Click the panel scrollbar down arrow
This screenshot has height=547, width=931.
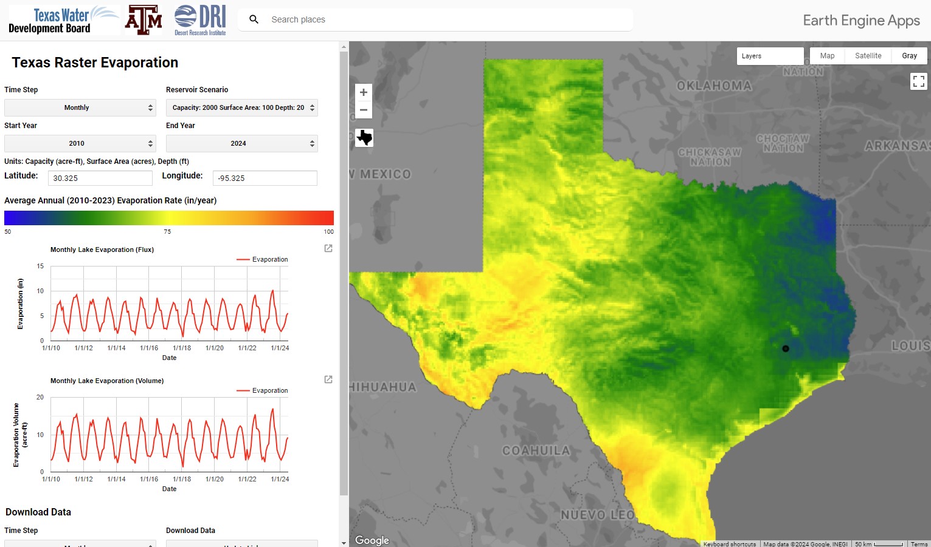(344, 543)
